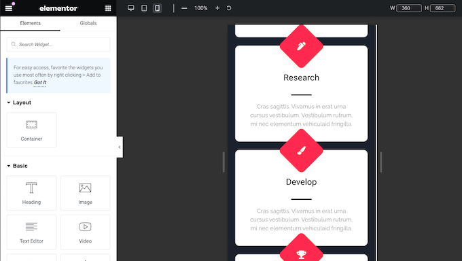Open the Globals tab
The image size is (462, 261).
coord(88,23)
